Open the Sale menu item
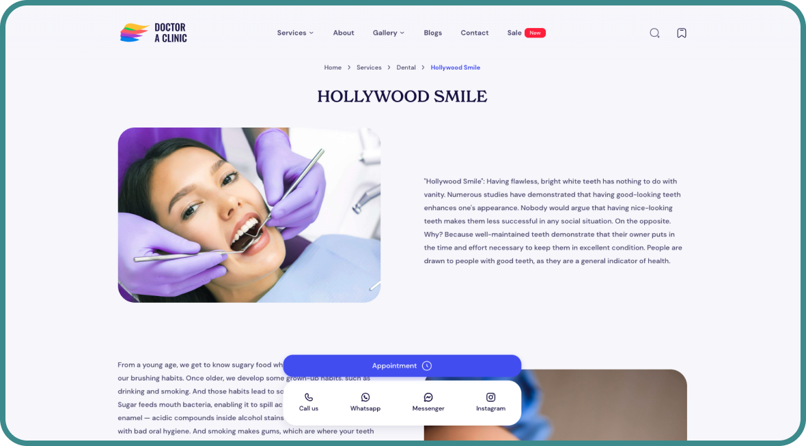This screenshot has height=446, width=806. pos(514,33)
